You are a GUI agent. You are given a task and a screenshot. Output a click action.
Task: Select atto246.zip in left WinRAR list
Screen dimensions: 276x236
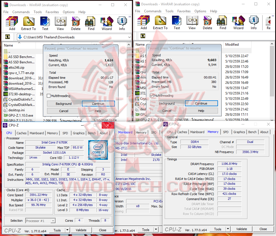16,68
